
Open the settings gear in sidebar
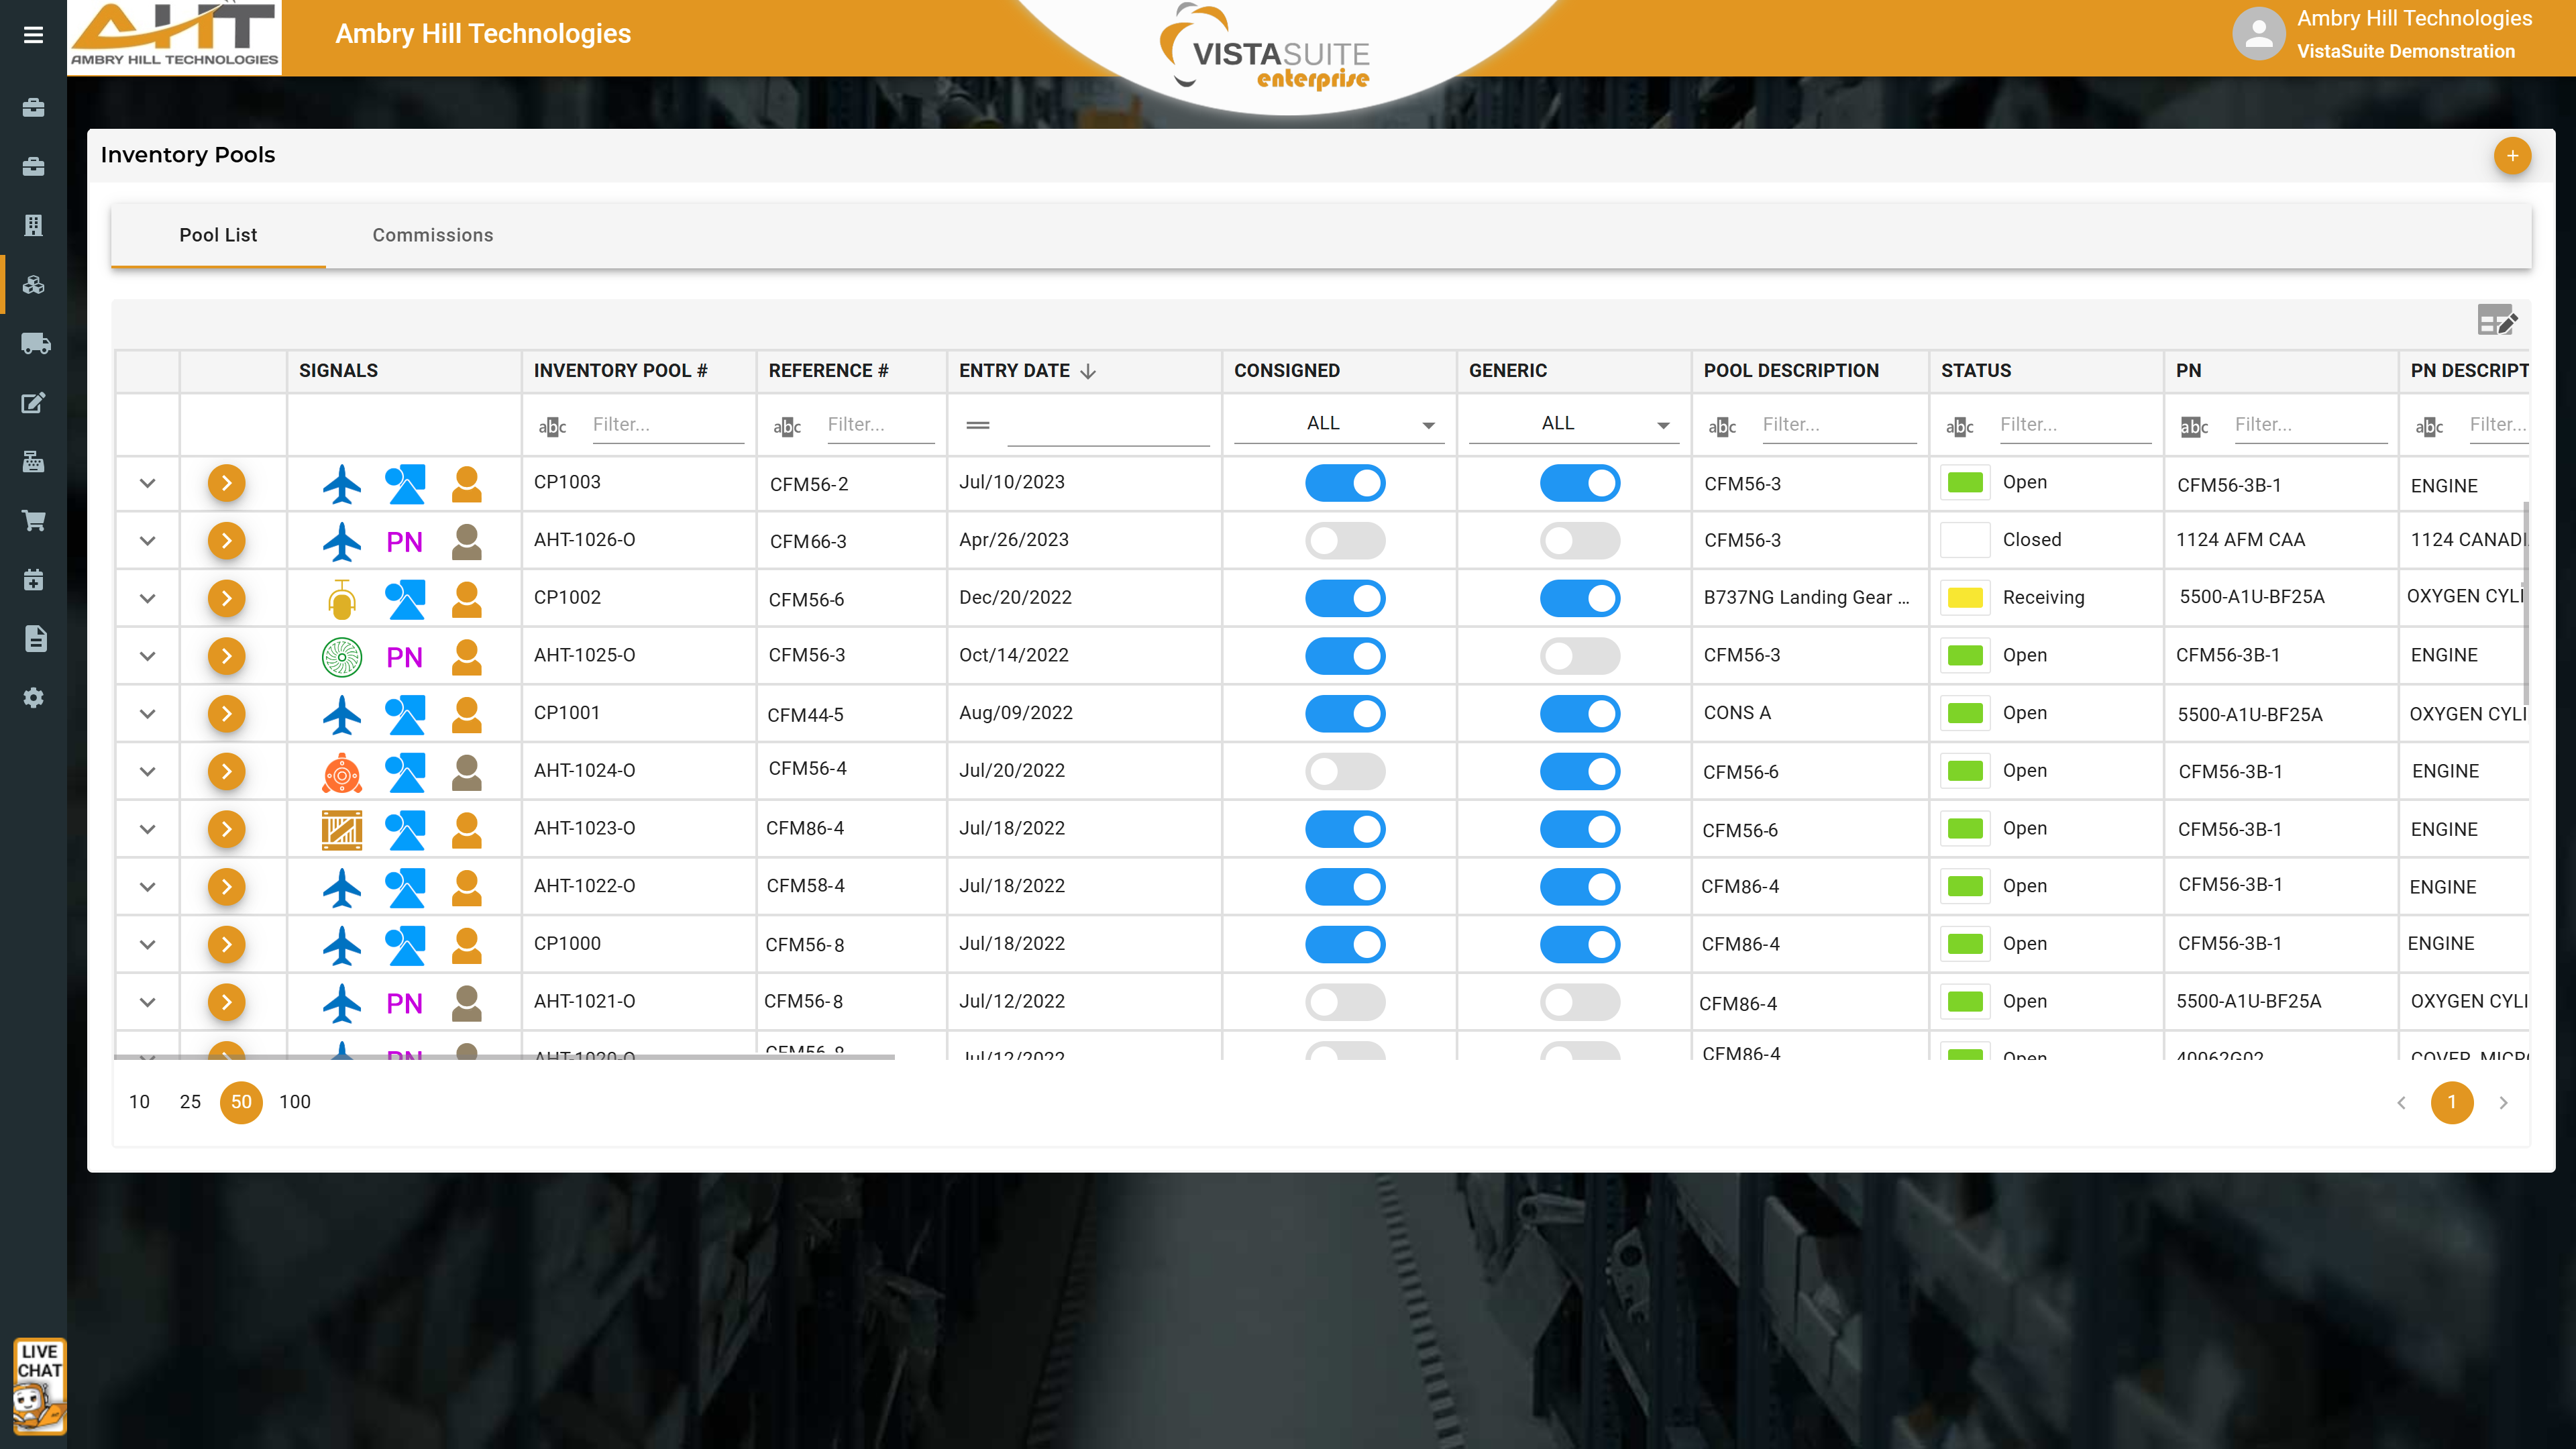pyautogui.click(x=34, y=698)
